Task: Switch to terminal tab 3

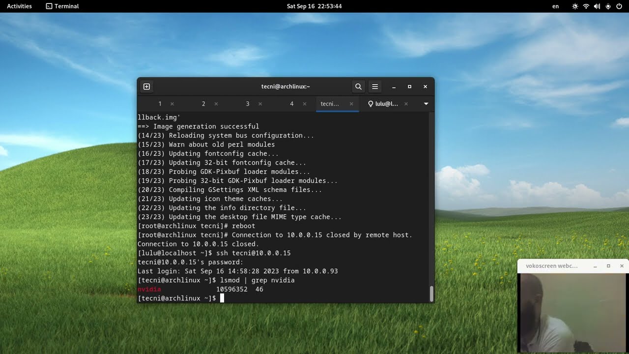Action: coord(248,104)
